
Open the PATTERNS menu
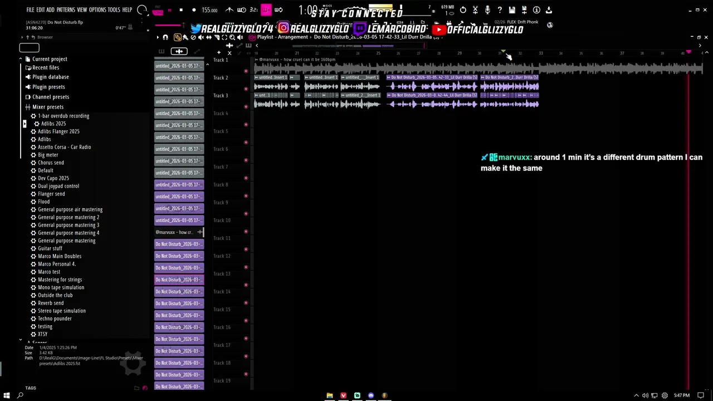[66, 10]
